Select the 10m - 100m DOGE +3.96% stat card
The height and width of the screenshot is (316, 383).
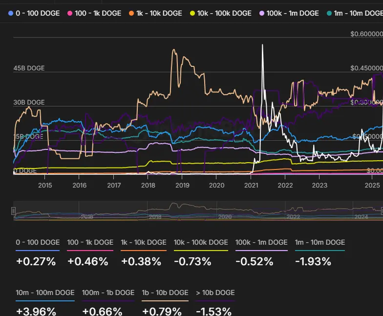[45, 303]
